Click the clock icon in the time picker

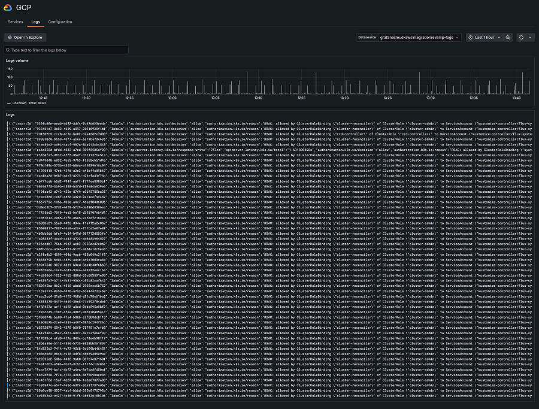point(470,37)
